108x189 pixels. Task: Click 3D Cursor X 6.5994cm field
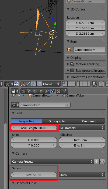85,23
